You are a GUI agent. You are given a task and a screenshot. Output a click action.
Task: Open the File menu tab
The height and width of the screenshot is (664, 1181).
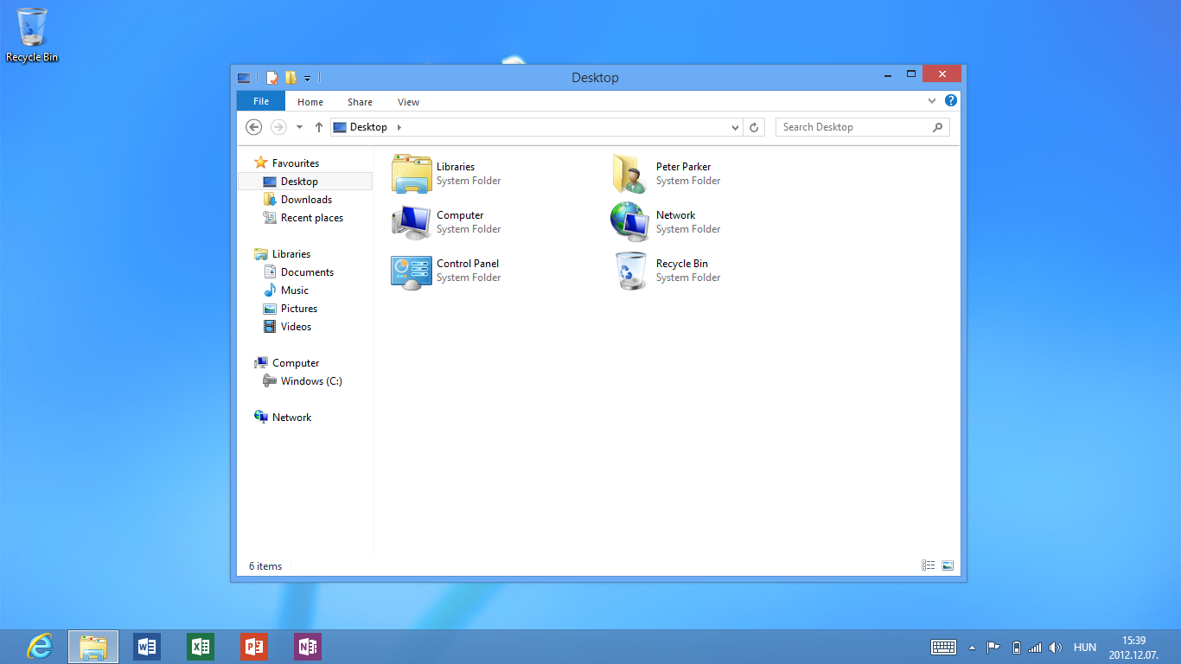[261, 101]
